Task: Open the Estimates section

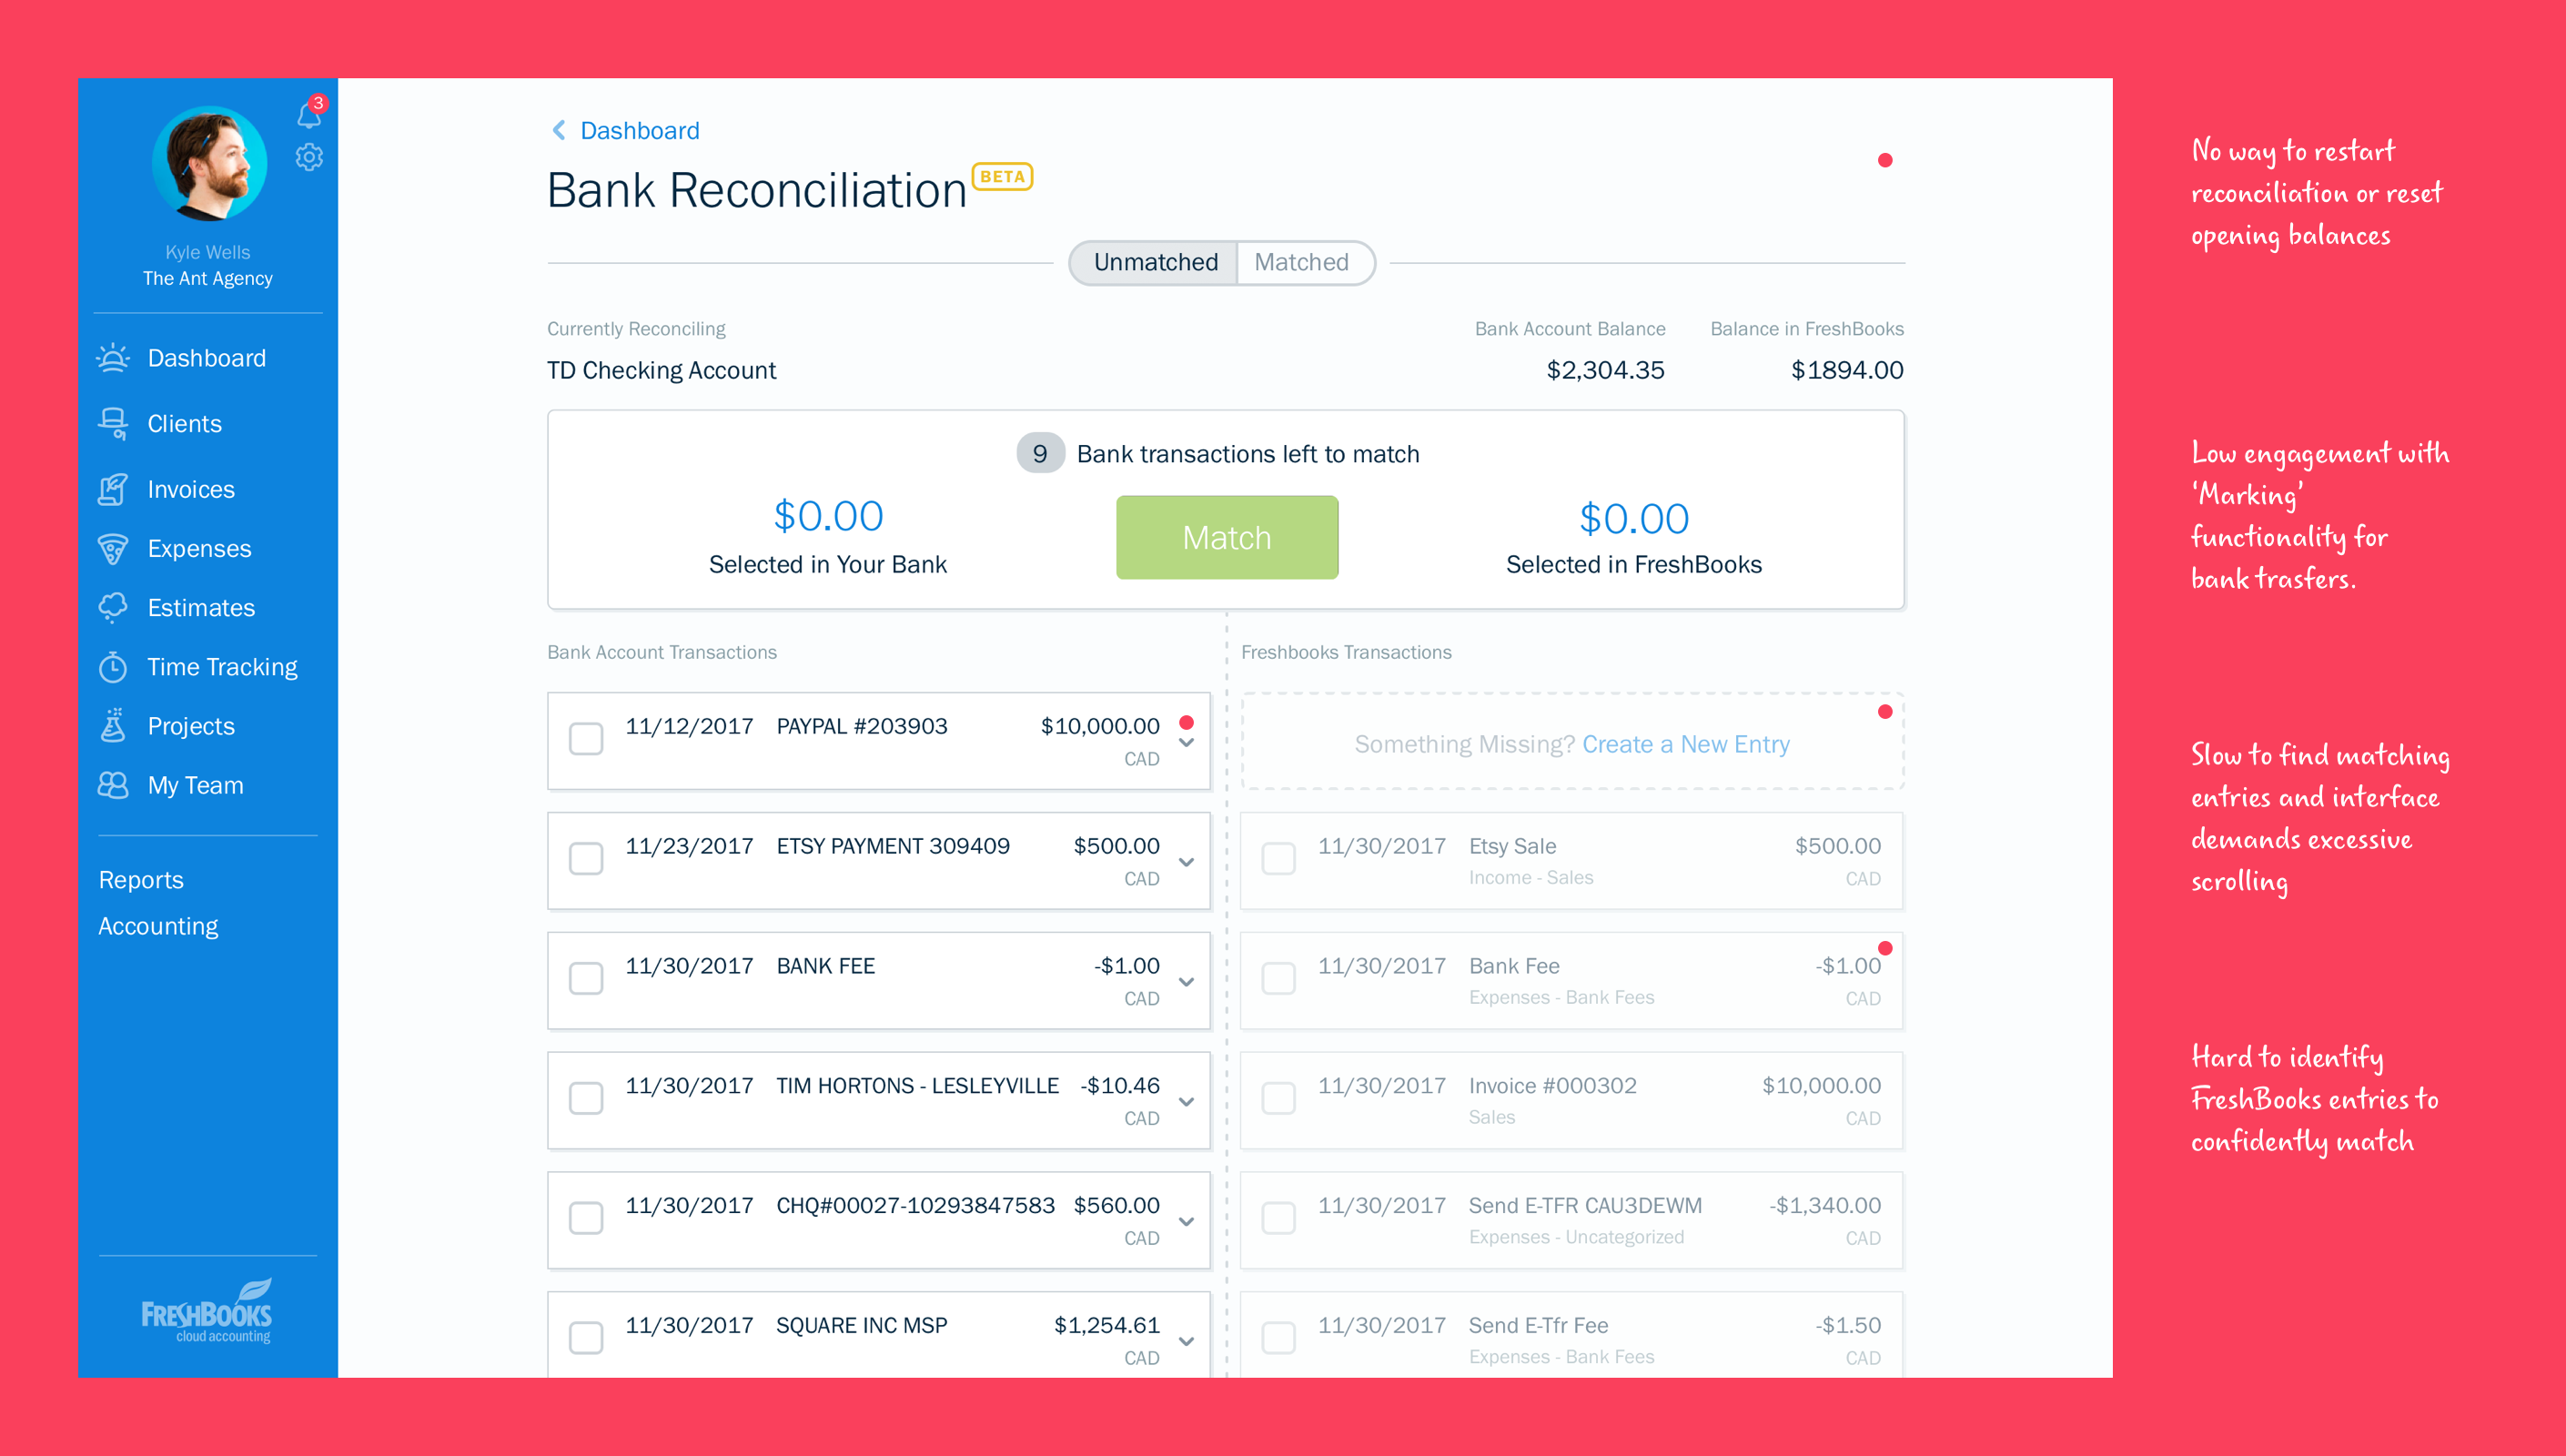Action: [x=200, y=607]
